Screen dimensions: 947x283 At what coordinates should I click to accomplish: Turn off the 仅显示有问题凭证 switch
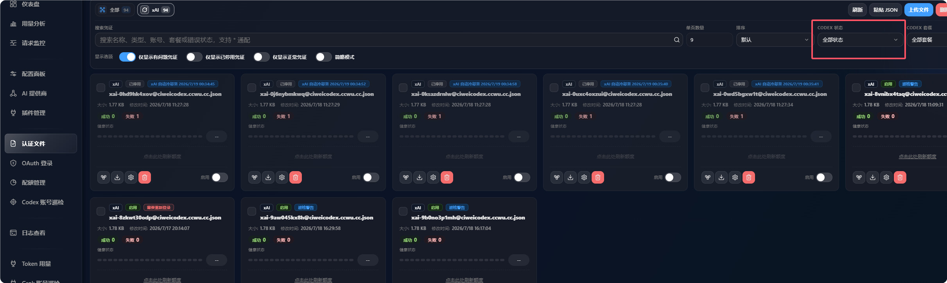click(127, 57)
